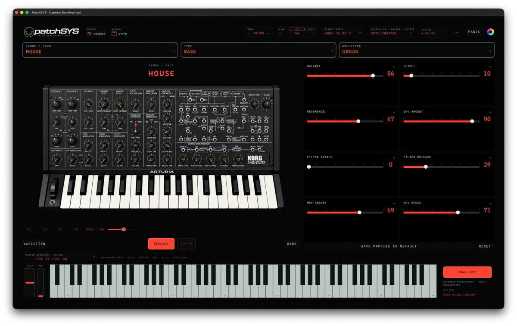Open the Type dropdown showing Bass
Screen dimensions: 517x326
[258, 49]
